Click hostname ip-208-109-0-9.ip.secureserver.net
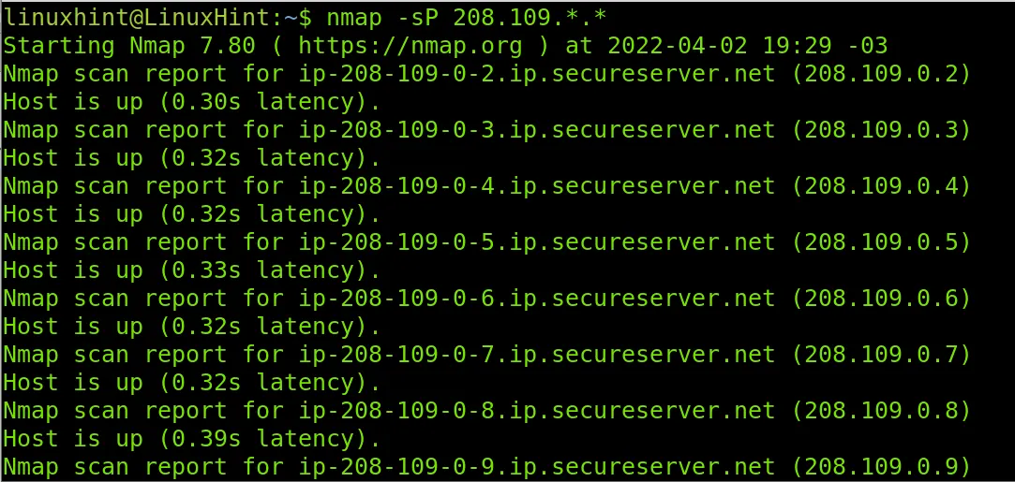The width and height of the screenshot is (1015, 482). 537,466
